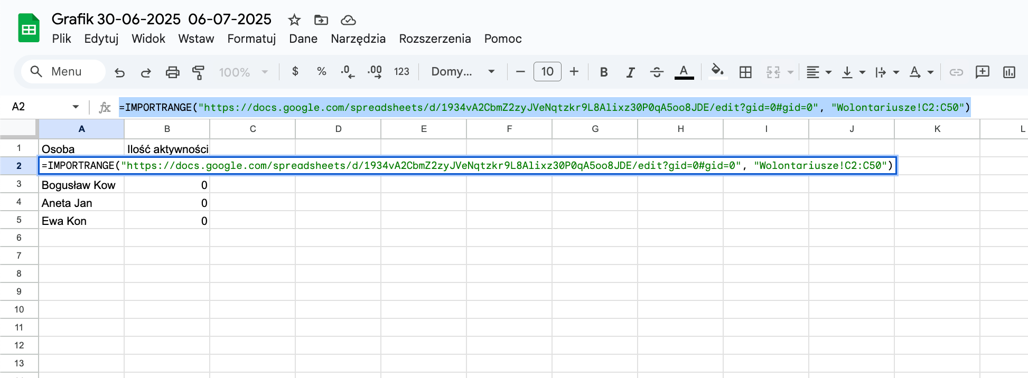Select row 10 header
Screen dimensions: 1028x378
[x=19, y=309]
